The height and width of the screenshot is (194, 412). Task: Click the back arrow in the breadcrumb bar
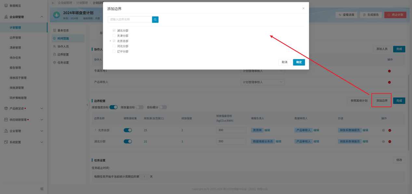coord(53,3)
